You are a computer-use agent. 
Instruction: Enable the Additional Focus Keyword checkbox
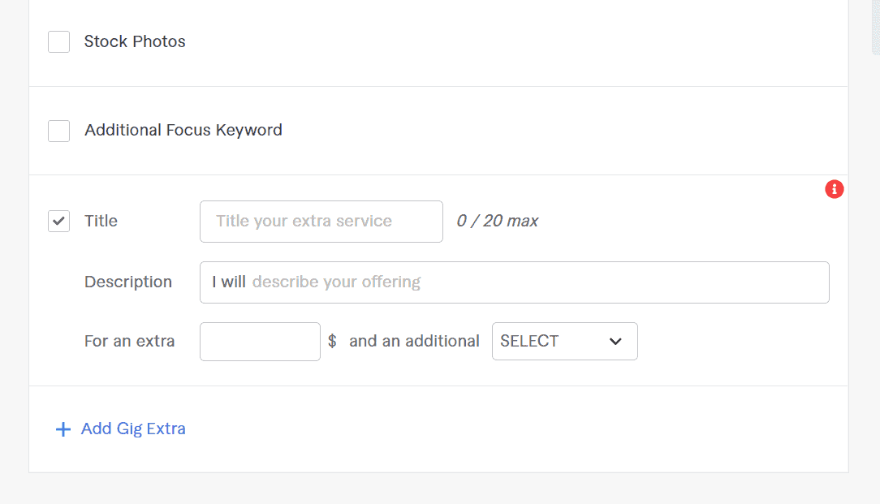tap(59, 131)
